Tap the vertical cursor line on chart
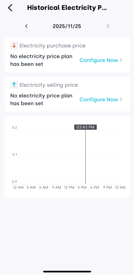Screen dimensions: 134x275 point(85,157)
